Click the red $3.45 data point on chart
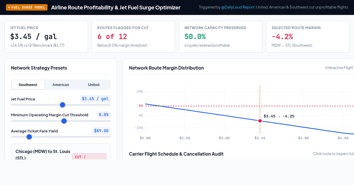The width and height of the screenshot is (354, 185). [x=260, y=121]
